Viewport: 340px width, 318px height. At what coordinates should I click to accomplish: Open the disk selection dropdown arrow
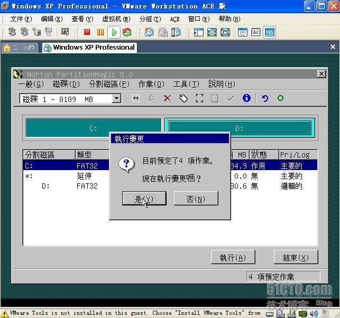(x=116, y=99)
